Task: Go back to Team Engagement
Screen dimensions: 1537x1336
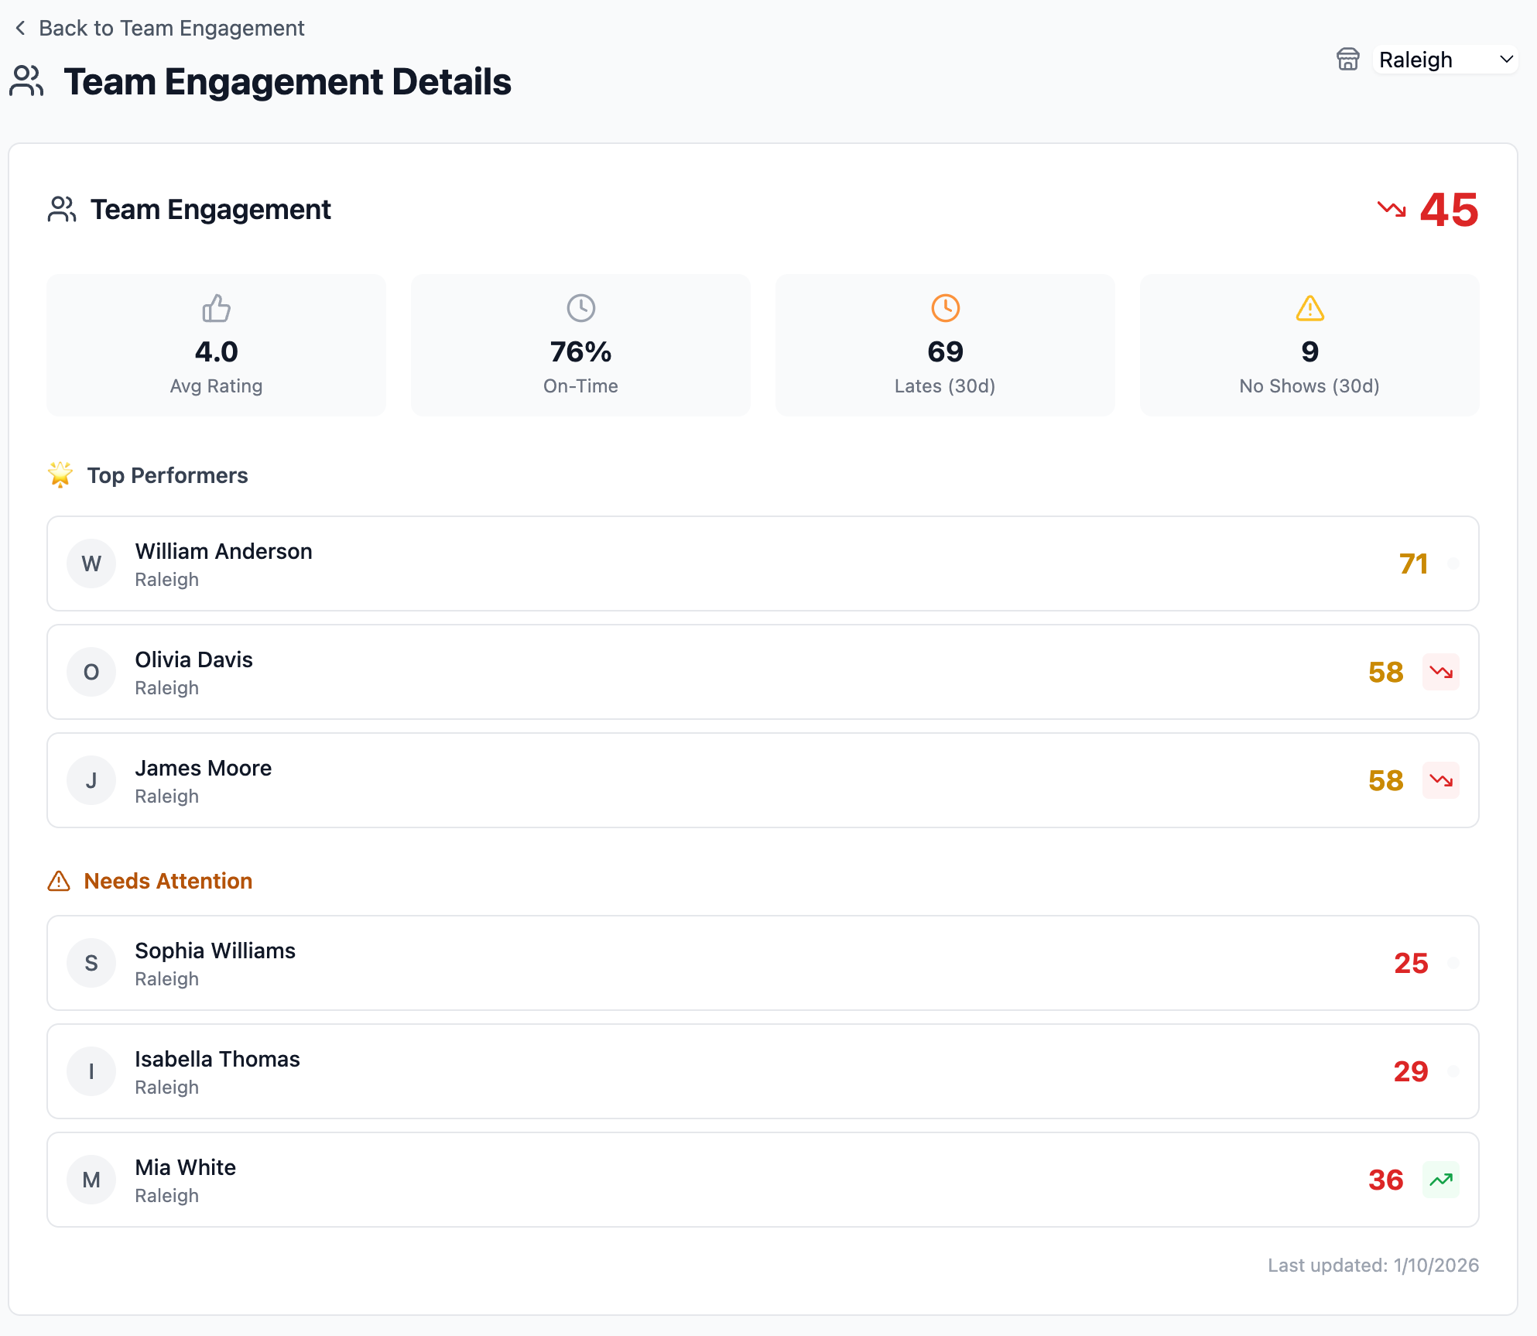Action: point(171,29)
